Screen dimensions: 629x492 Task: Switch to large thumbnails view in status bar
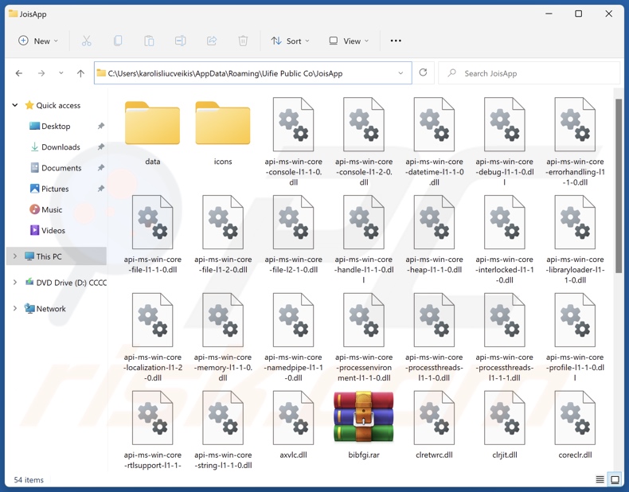[615, 479]
